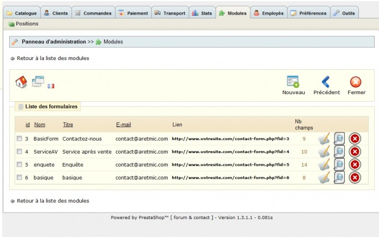This screenshot has height=237, width=379.
Task: Tick the checkbox for ServiceAV row
Action: pos(19,152)
